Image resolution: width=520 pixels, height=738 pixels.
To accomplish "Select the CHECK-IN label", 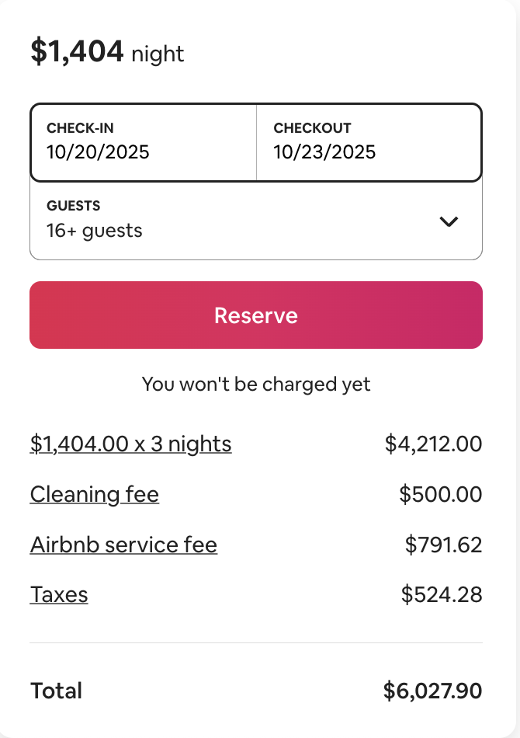I will [x=81, y=128].
